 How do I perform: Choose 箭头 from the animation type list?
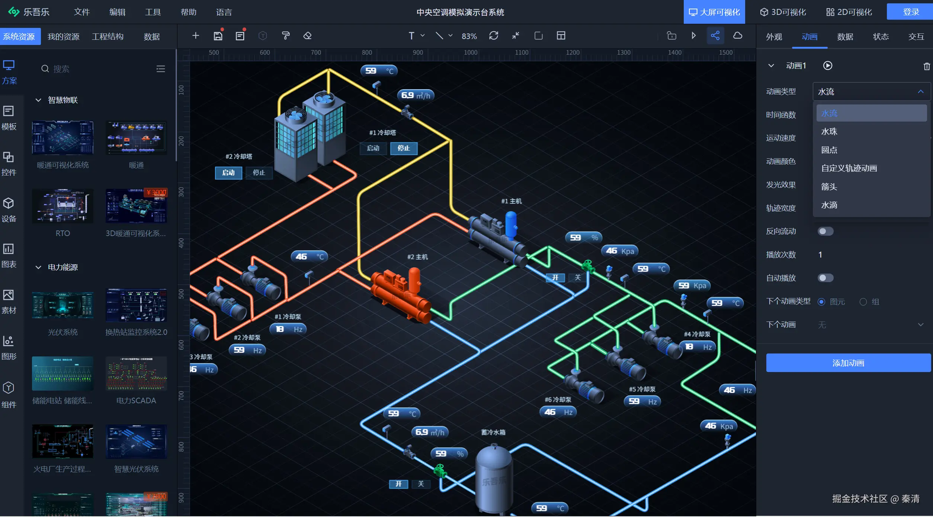[829, 187]
